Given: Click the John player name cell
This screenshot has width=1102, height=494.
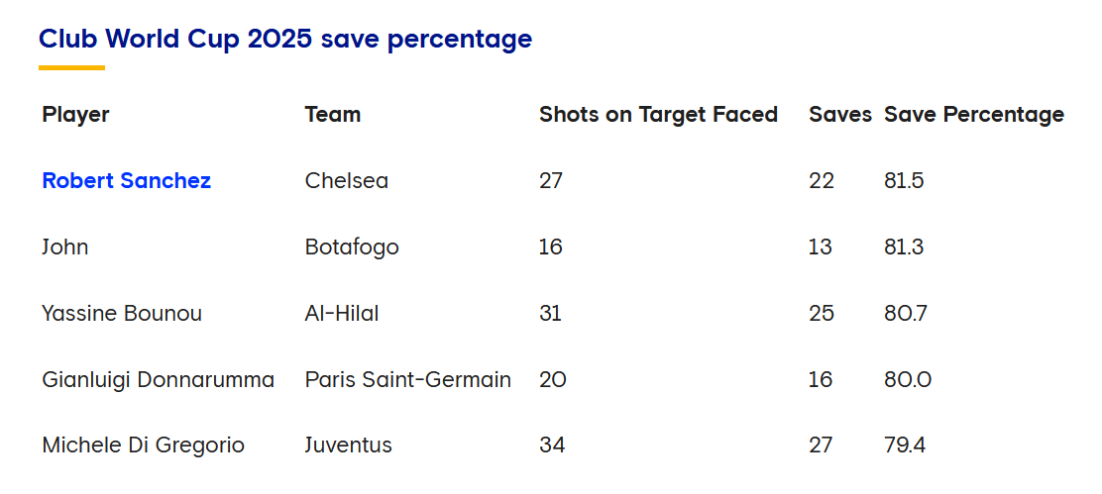Looking at the screenshot, I should coord(65,247).
